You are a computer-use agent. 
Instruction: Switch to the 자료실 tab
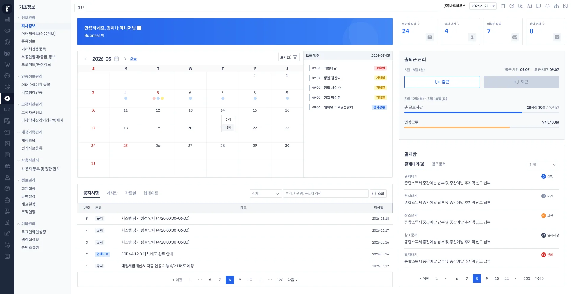[x=131, y=193]
